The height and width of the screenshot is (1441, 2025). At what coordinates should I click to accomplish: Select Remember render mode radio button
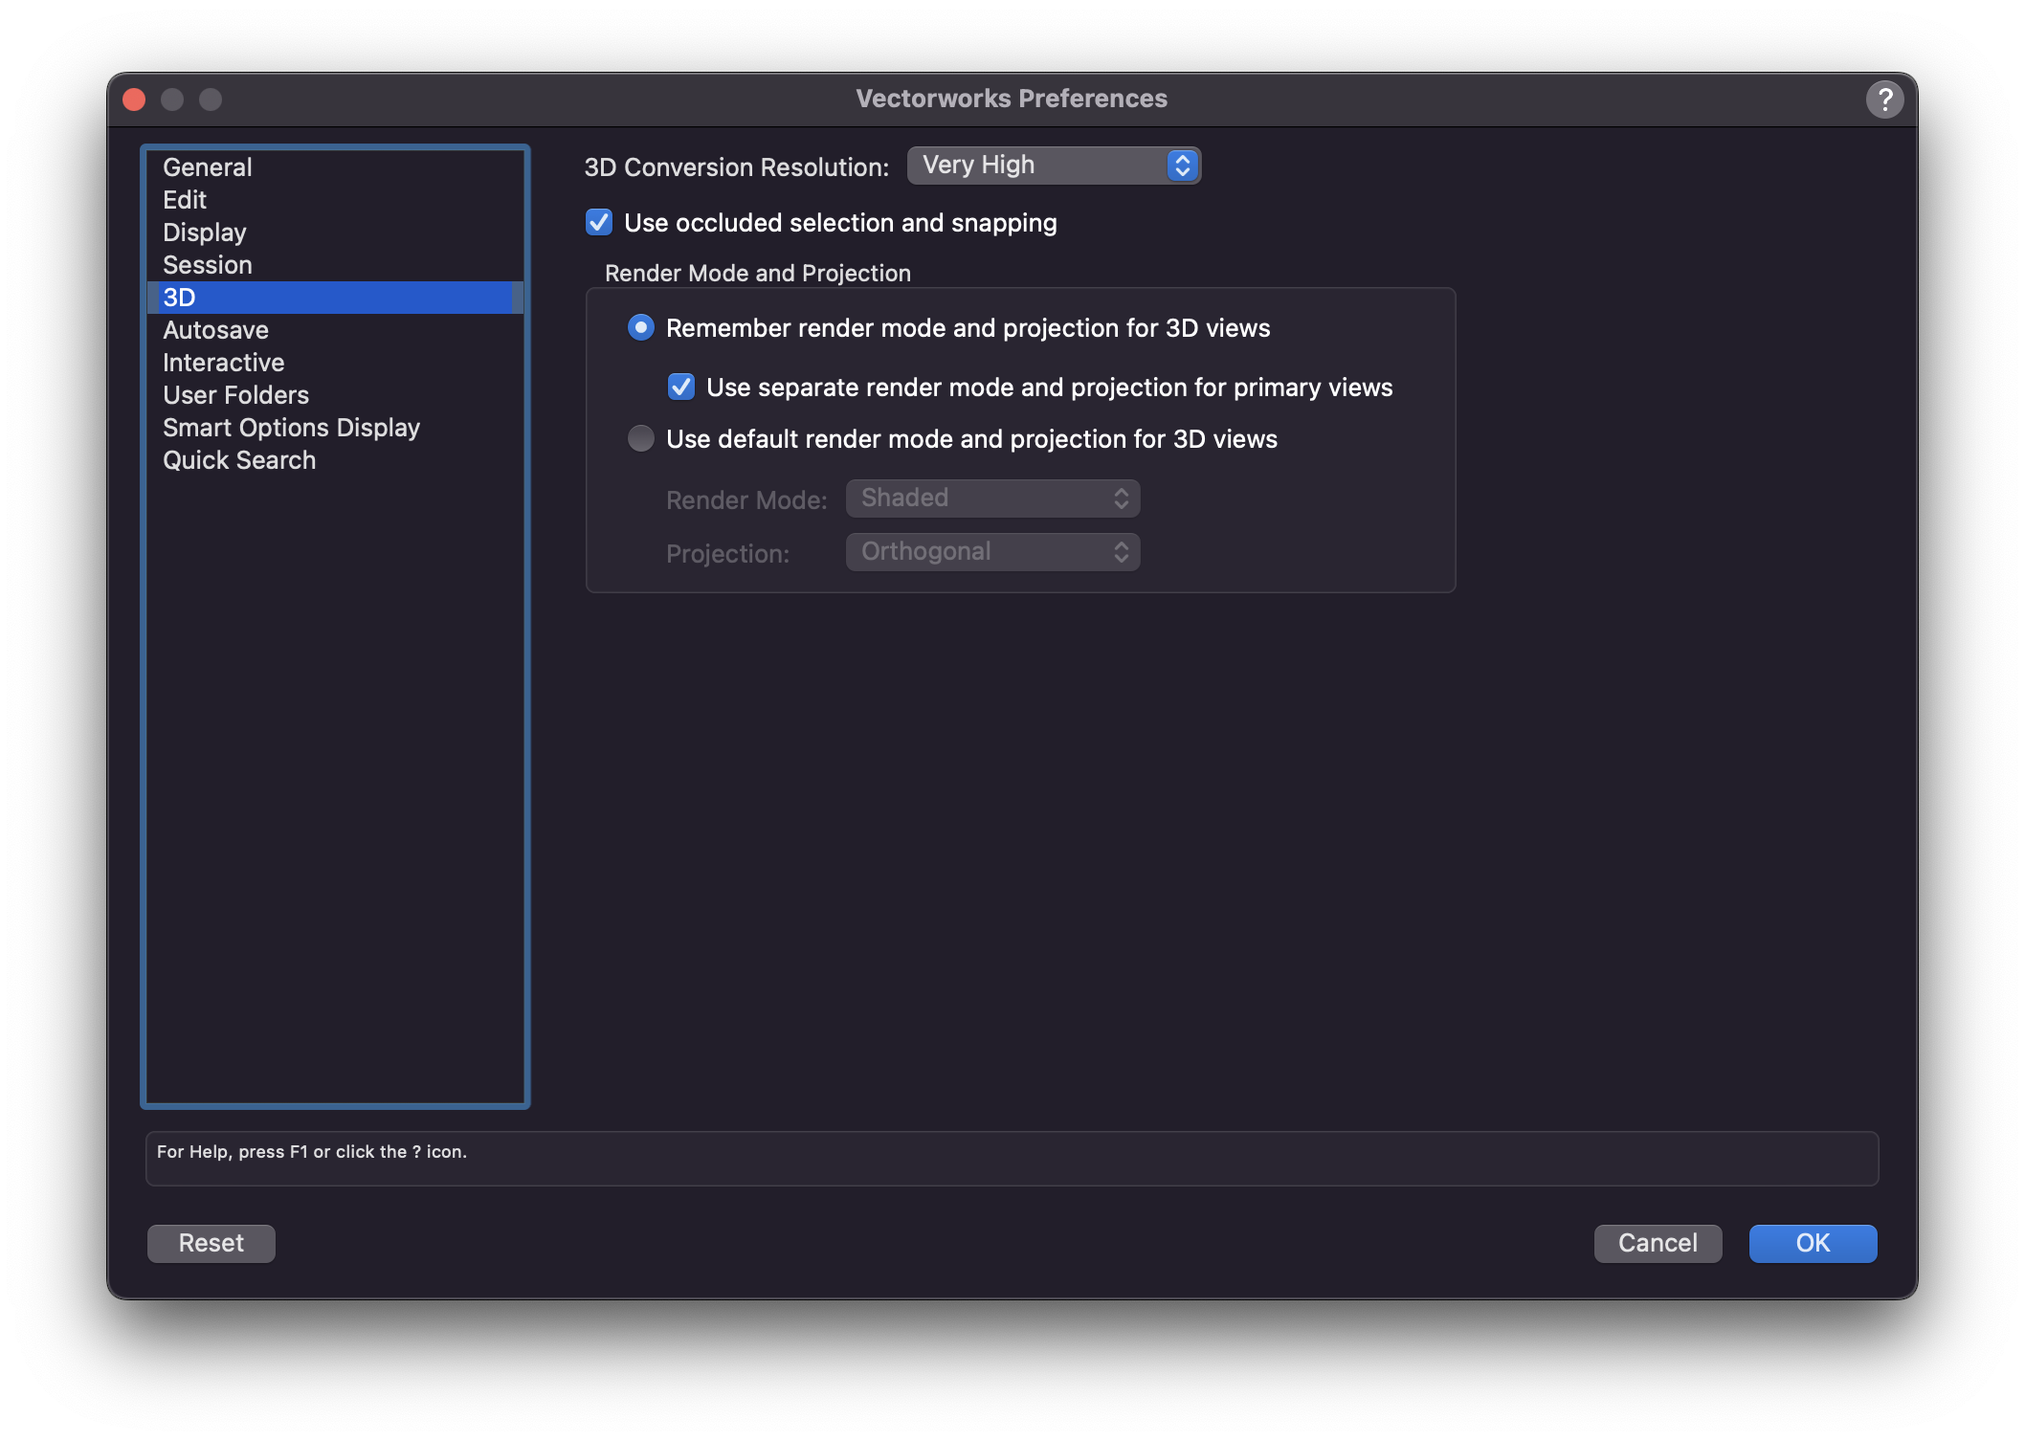coord(641,328)
